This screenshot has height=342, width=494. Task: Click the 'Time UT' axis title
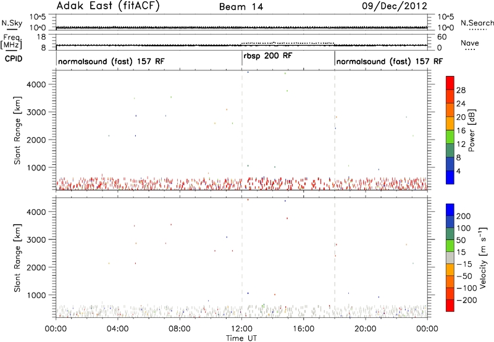[x=241, y=338]
